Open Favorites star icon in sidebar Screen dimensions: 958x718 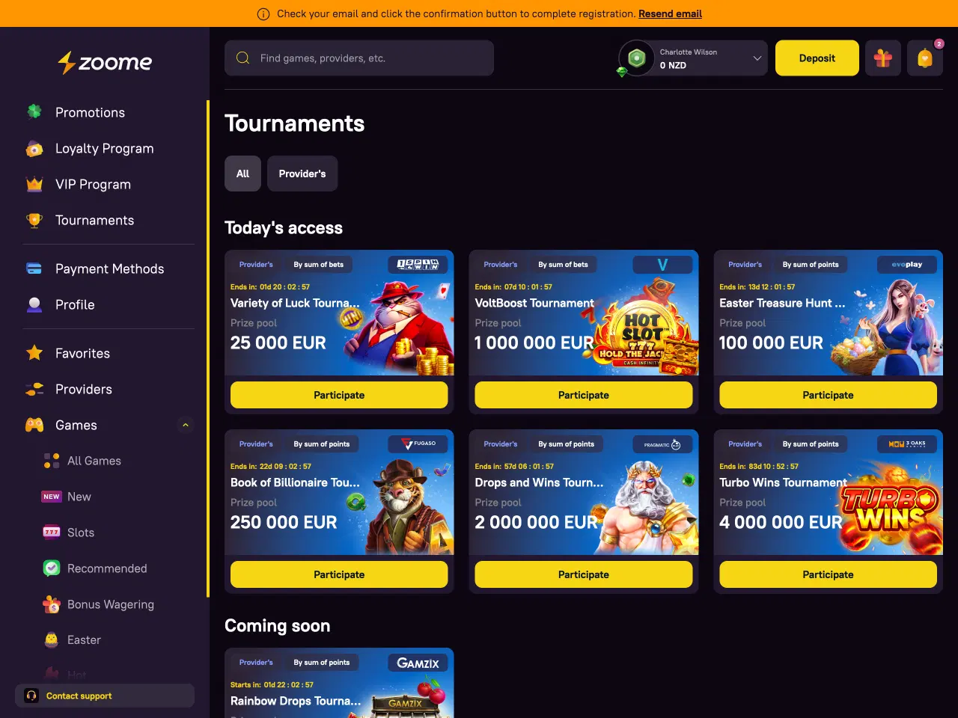coord(34,353)
